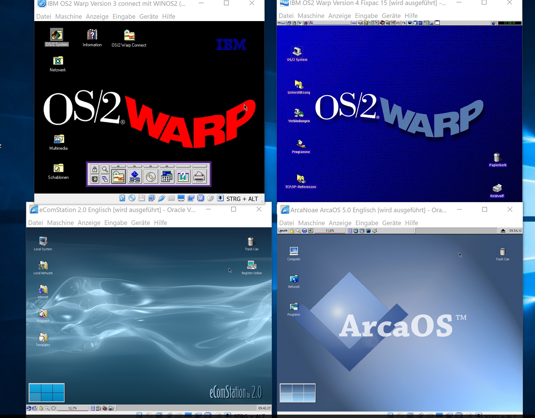The height and width of the screenshot is (418, 535).
Task: Open drawer above the CD LaunchPad icon
Action: [151, 166]
